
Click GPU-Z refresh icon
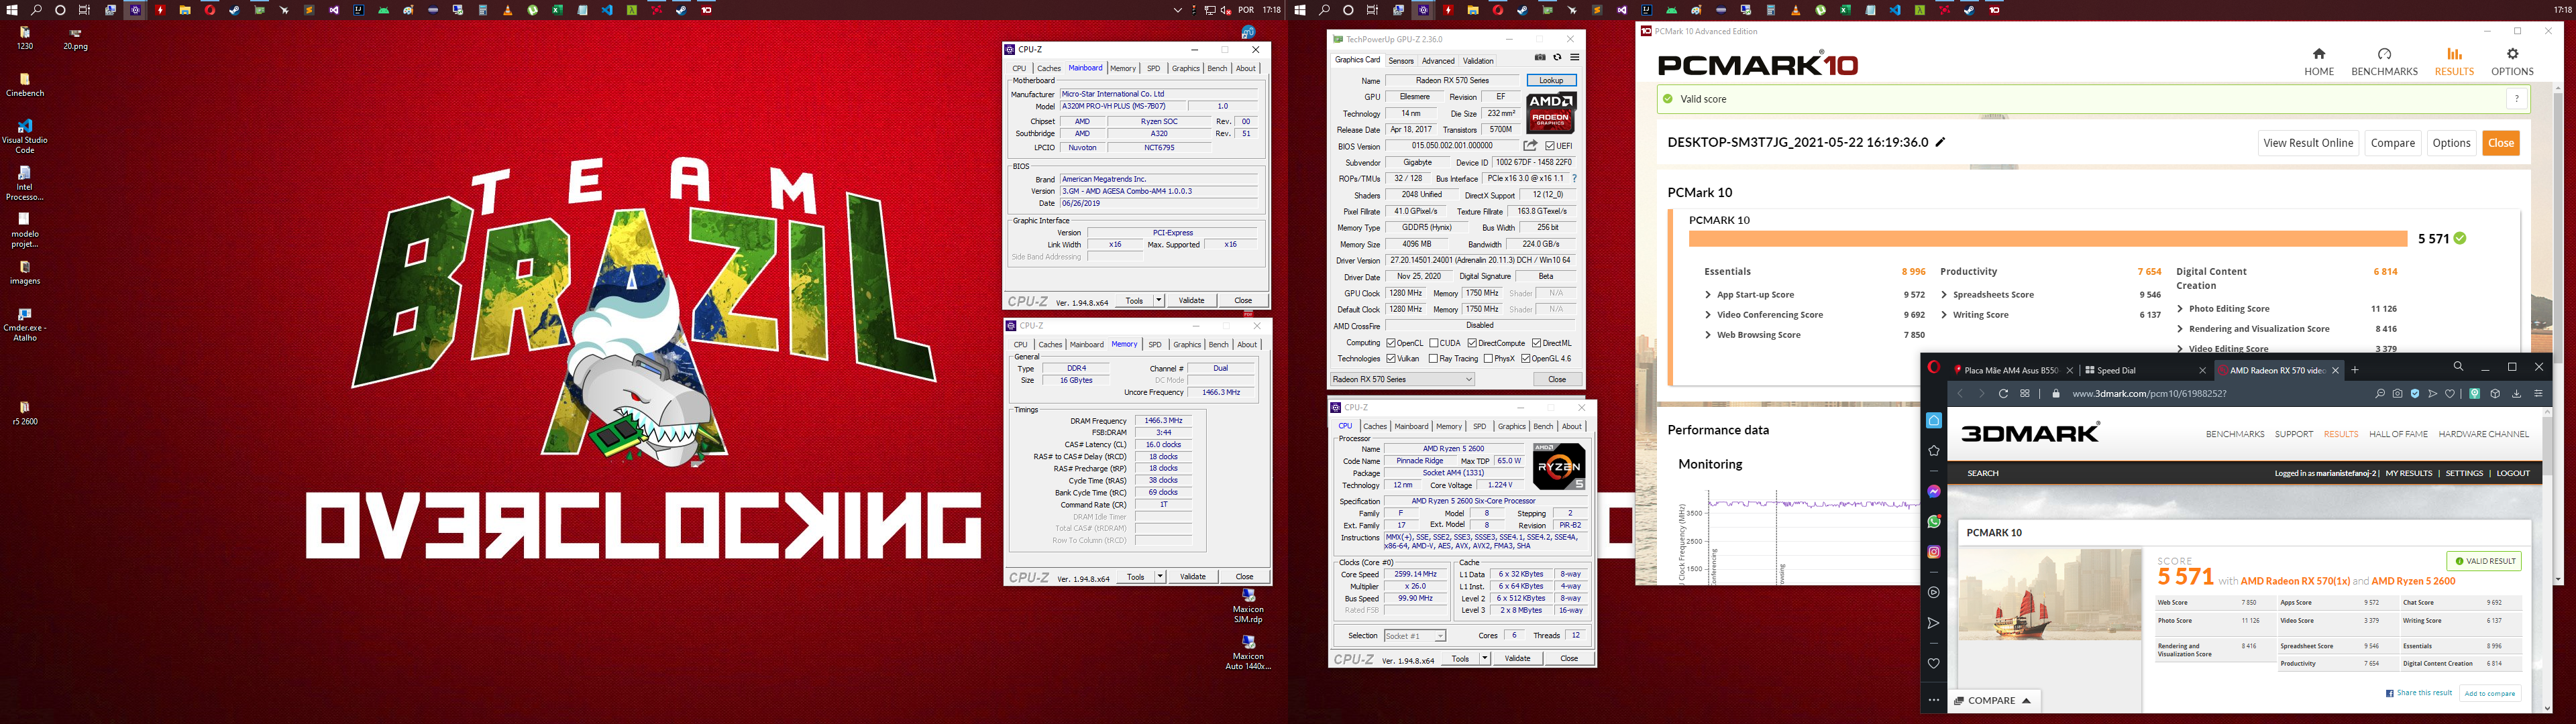coord(1557,58)
